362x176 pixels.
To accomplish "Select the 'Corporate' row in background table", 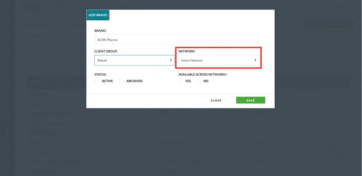I will point(189,94).
